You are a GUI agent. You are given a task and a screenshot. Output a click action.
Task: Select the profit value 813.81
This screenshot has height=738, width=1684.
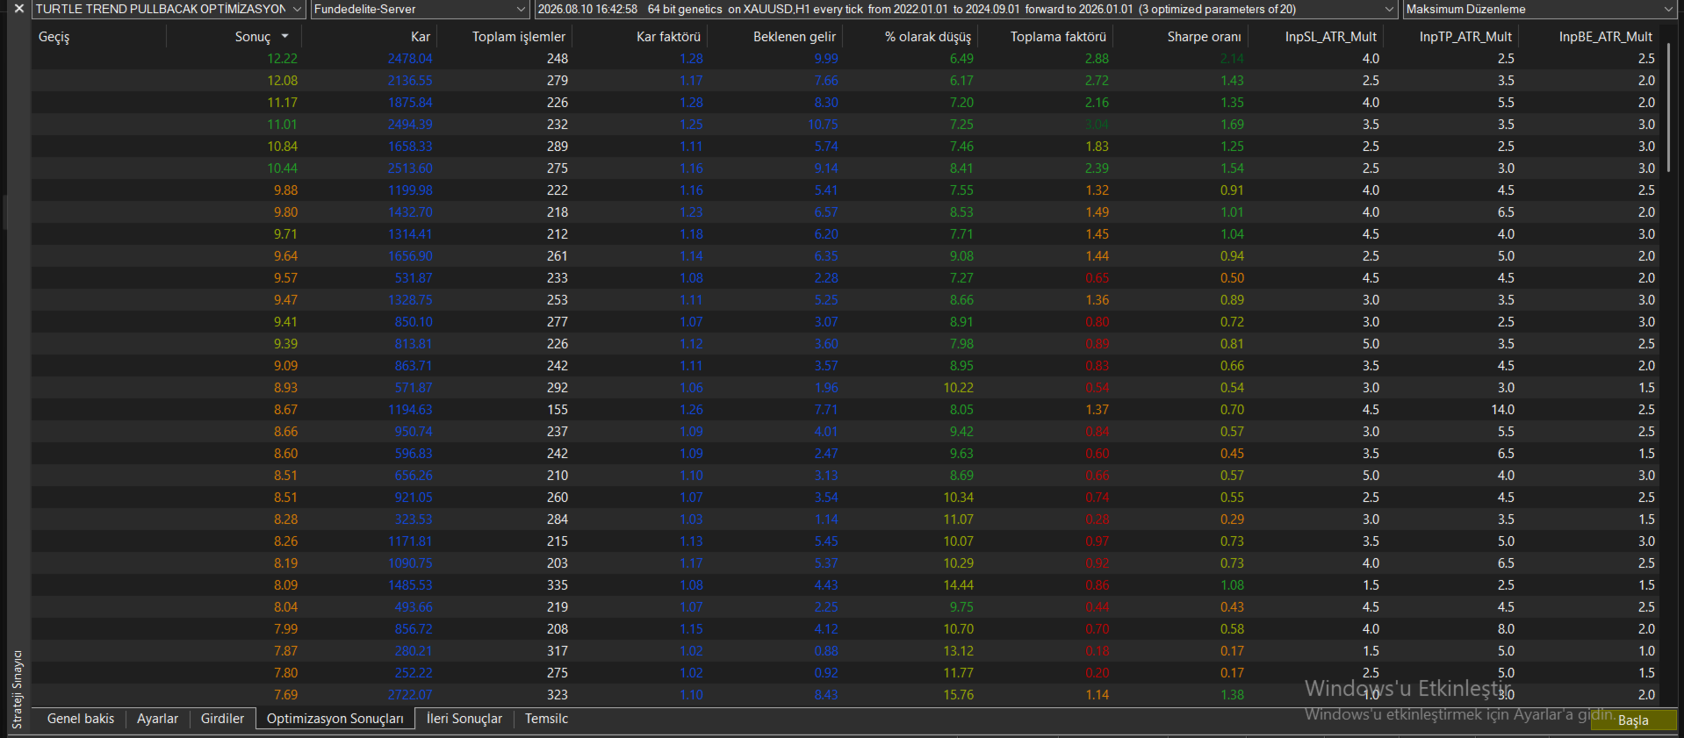coord(414,344)
